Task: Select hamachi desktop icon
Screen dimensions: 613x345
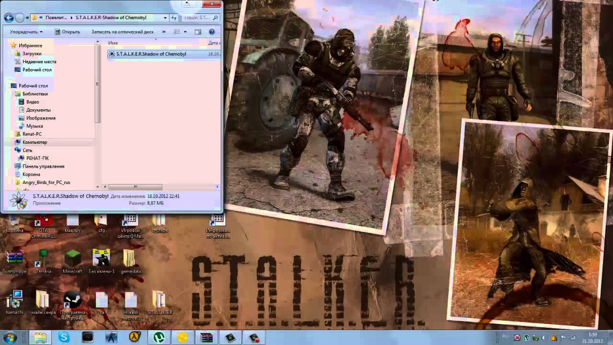Action: [x=14, y=303]
